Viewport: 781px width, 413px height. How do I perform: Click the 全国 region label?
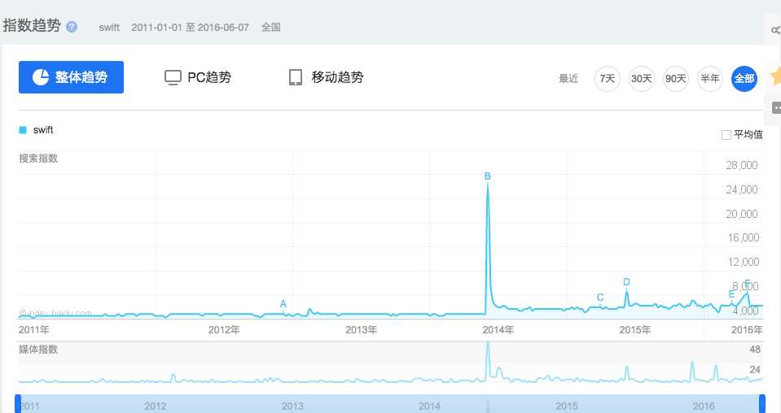pyautogui.click(x=271, y=28)
